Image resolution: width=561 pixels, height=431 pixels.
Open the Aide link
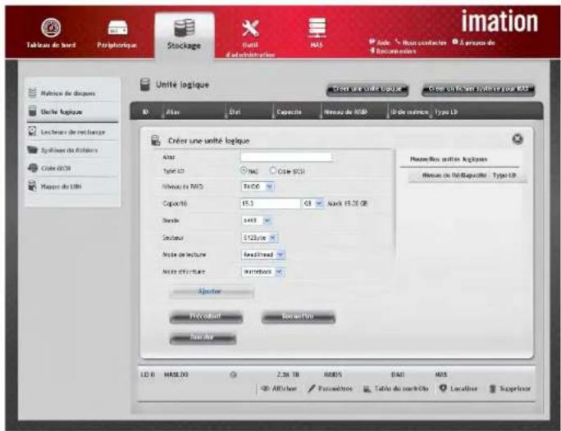click(380, 42)
